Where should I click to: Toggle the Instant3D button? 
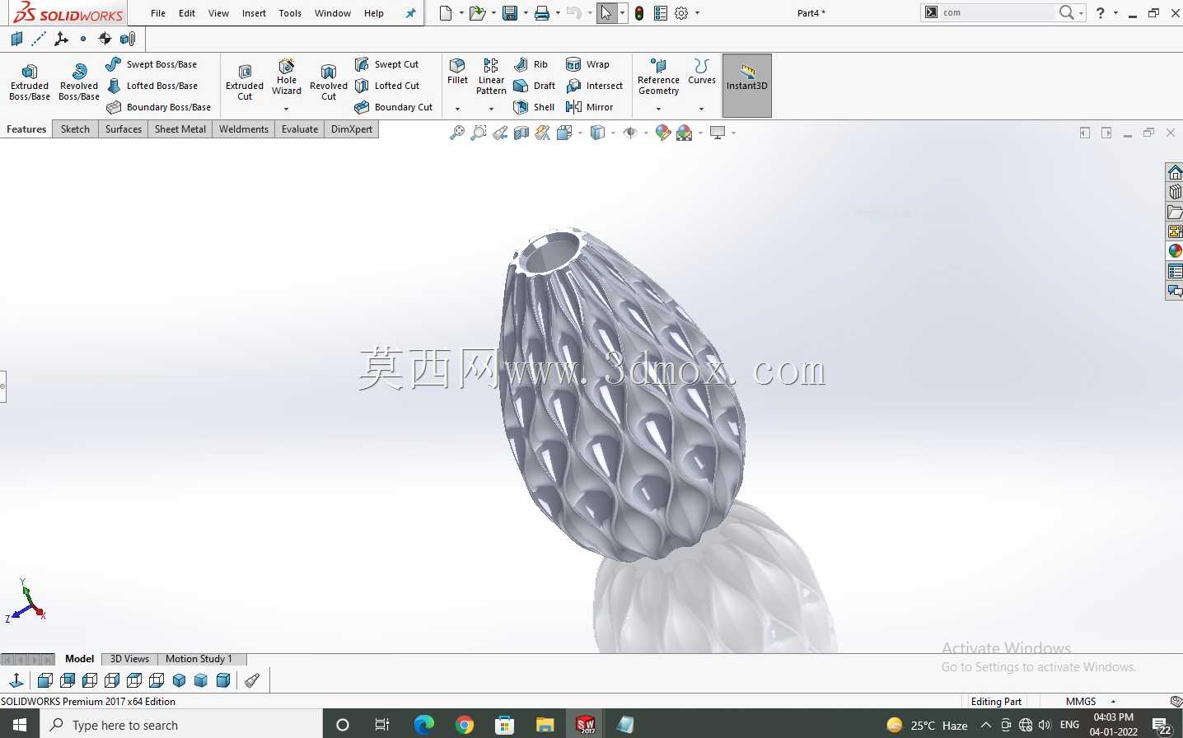pos(747,86)
